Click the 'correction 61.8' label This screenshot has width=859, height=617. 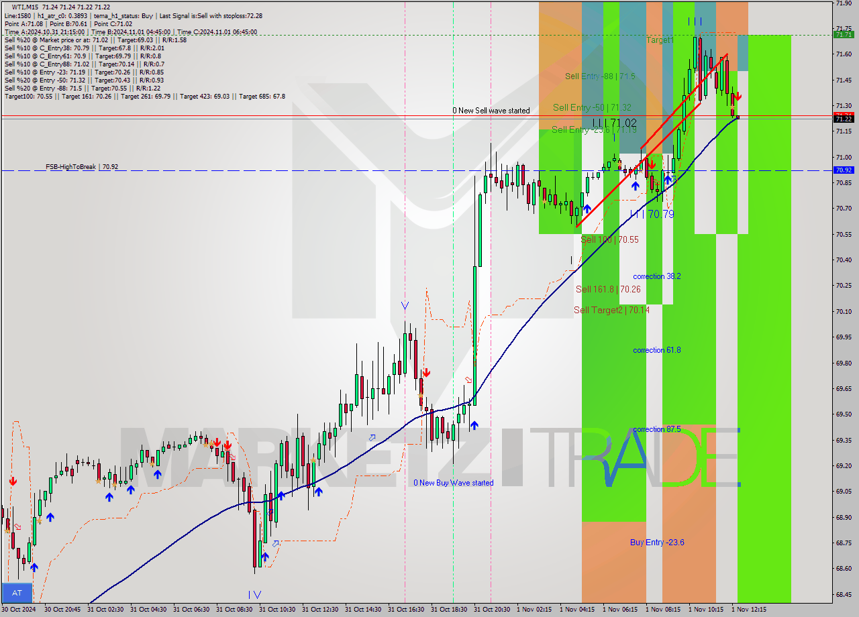[x=657, y=350]
